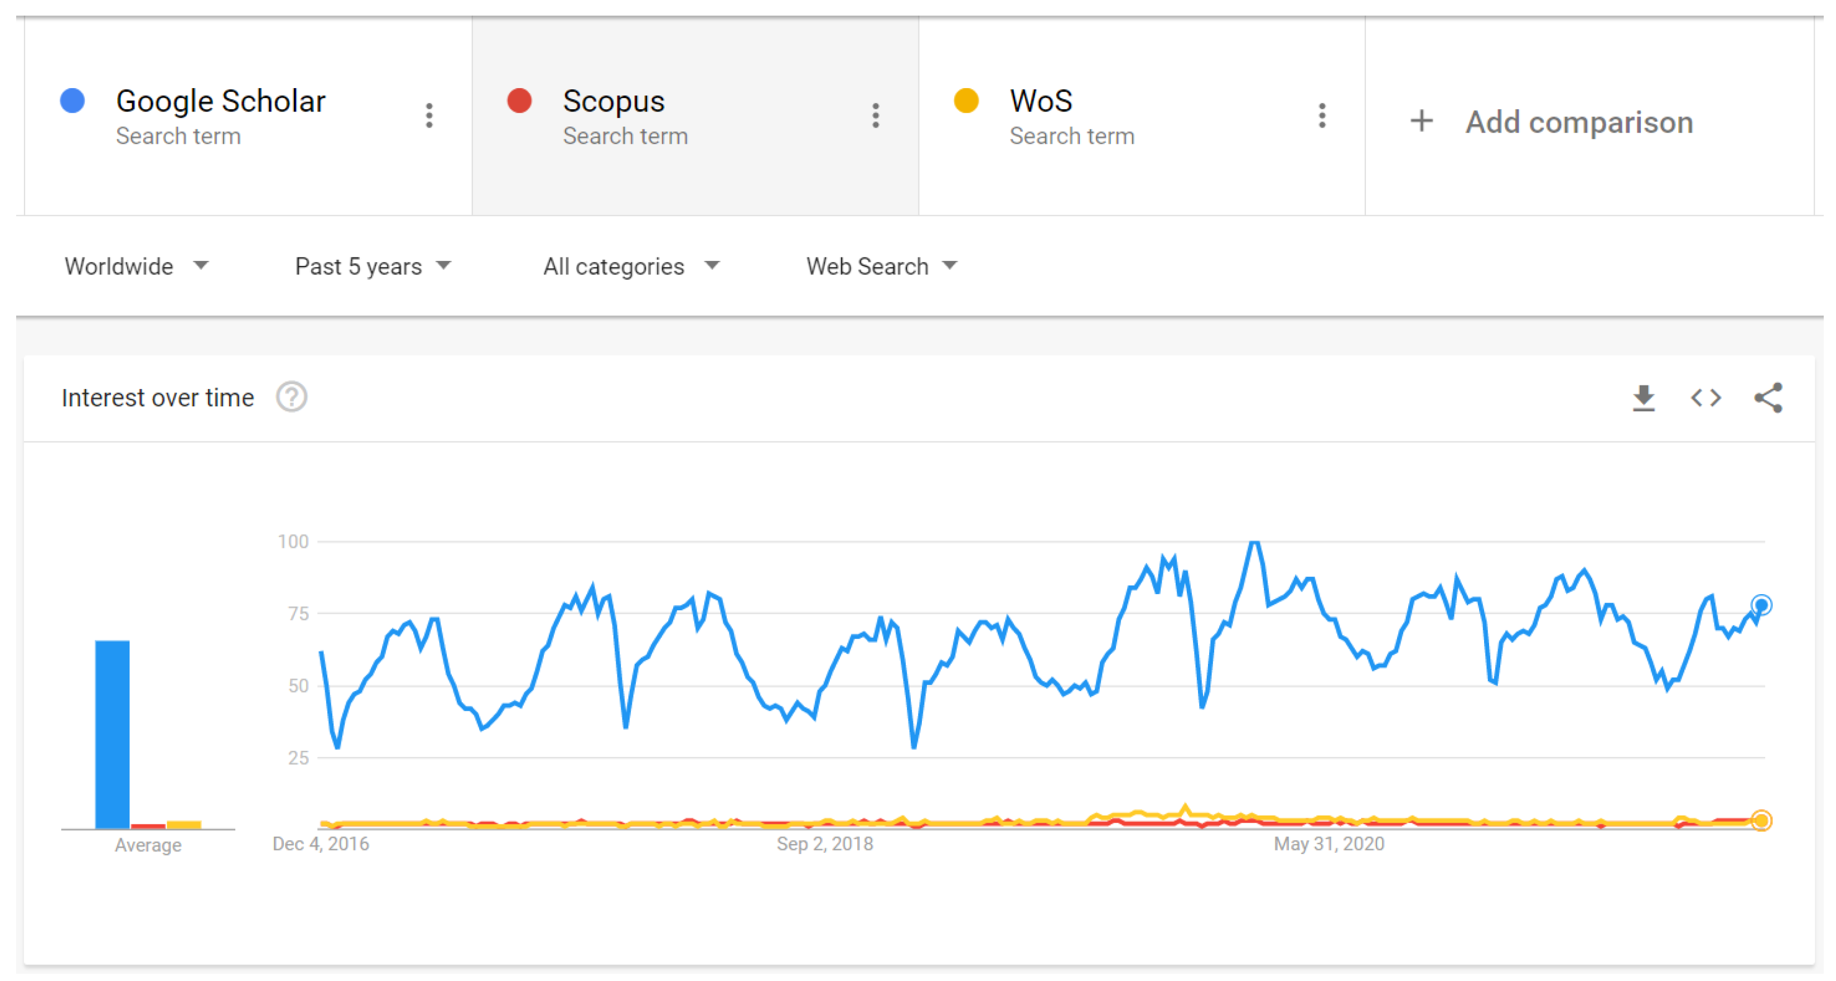Open help for Interest over time
1836x981 pixels.
pyautogui.click(x=292, y=397)
